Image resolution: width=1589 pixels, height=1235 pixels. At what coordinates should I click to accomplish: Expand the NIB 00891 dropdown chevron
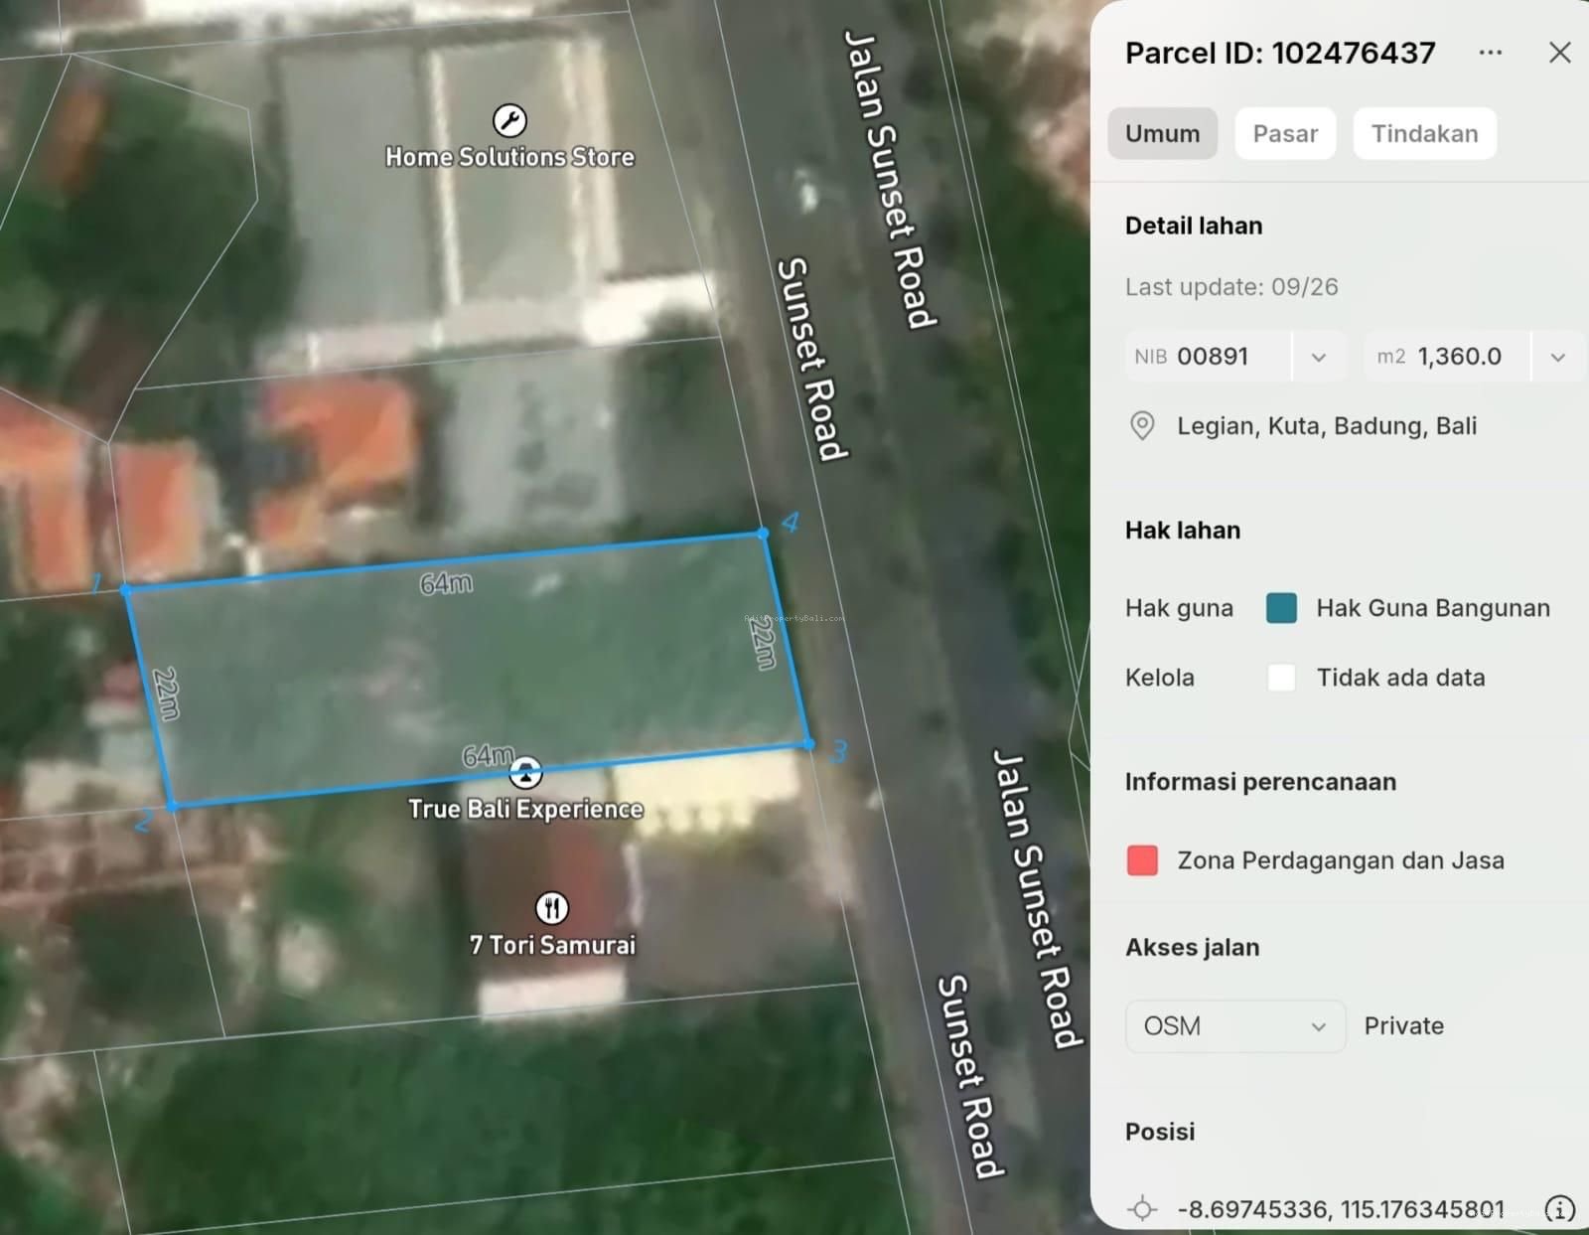[x=1319, y=357]
